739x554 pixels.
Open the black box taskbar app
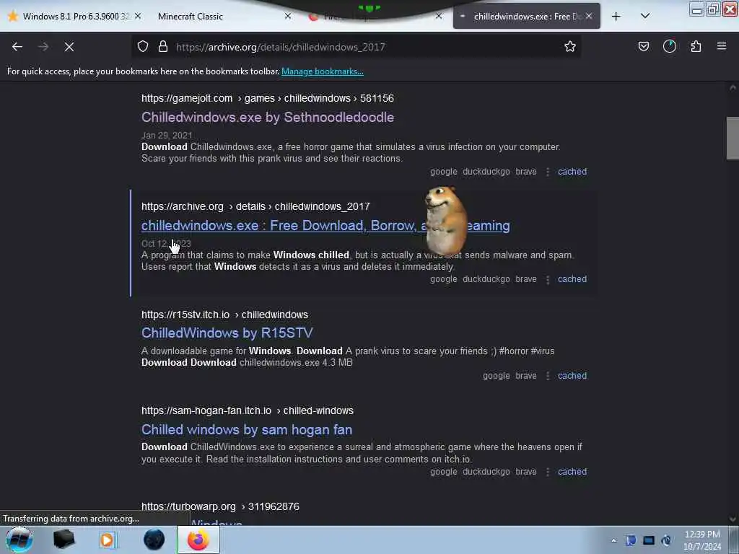[64, 540]
